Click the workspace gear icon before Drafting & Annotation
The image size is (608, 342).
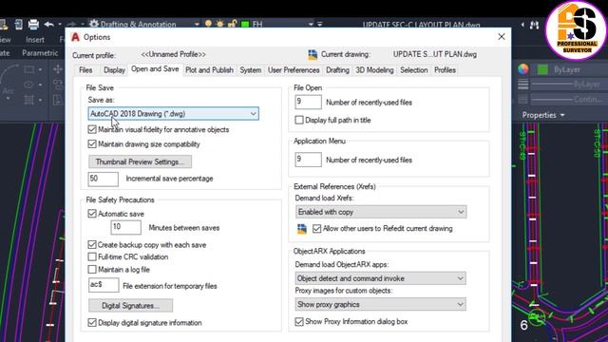[x=93, y=24]
